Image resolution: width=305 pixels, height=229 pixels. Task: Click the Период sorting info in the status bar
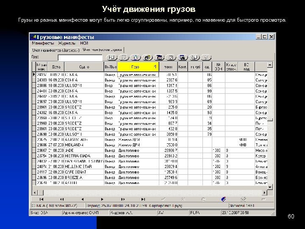157,206
